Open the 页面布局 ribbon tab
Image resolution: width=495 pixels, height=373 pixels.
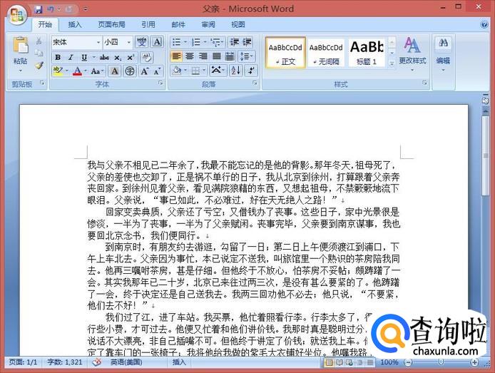pos(111,24)
